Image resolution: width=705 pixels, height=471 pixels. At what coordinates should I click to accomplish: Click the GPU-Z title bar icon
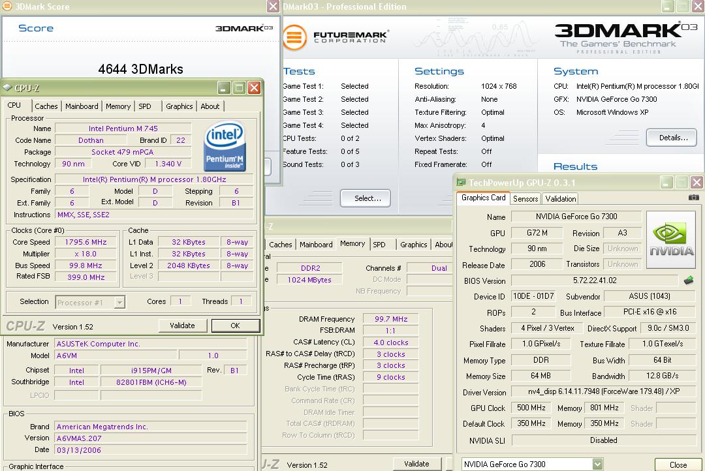click(461, 182)
